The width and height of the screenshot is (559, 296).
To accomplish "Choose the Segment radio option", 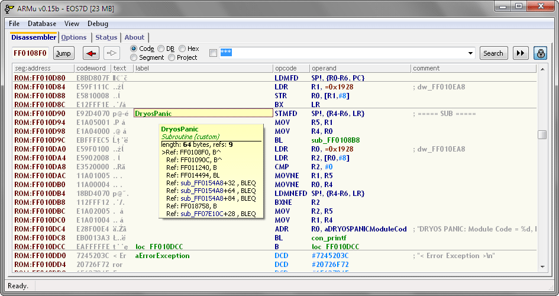I will (134, 57).
